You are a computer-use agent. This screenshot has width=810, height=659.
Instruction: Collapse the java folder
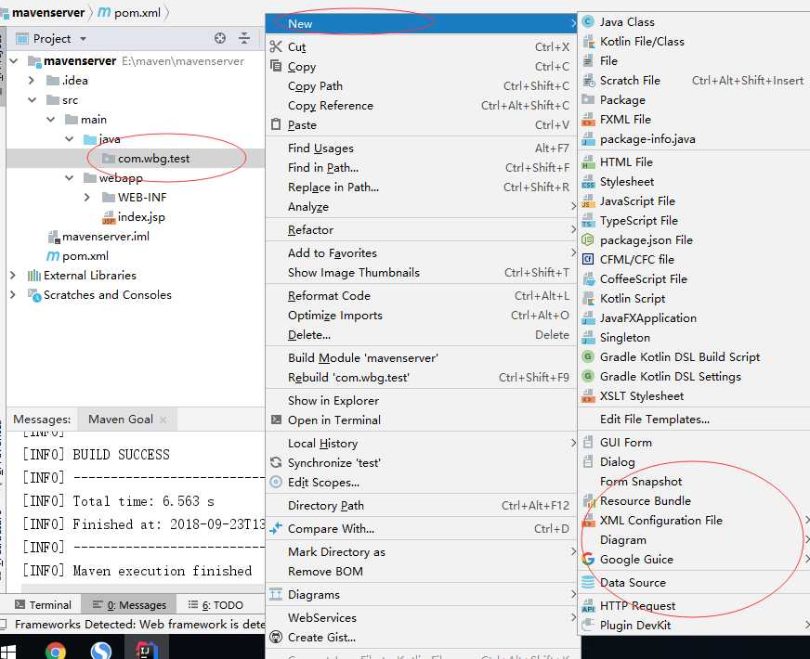pos(70,139)
